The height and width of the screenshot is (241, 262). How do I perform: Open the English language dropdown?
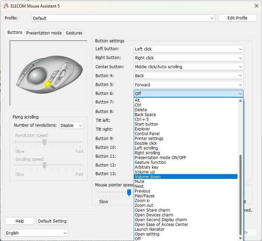(37, 233)
